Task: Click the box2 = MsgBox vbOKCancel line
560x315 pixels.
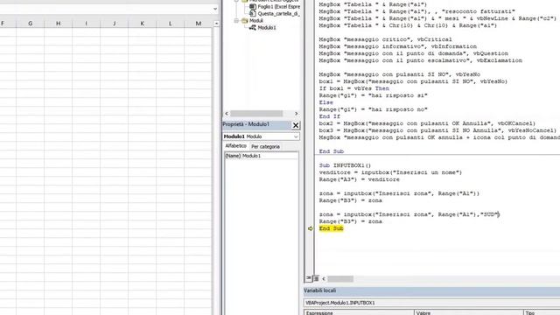Action: [427, 123]
